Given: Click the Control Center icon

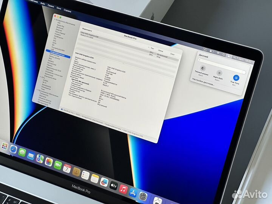Looking at the screenshot, I should click(x=229, y=56).
